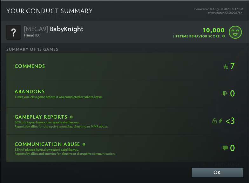Click the Gameplay Reports heading
This screenshot has height=183, width=249.
41,117
